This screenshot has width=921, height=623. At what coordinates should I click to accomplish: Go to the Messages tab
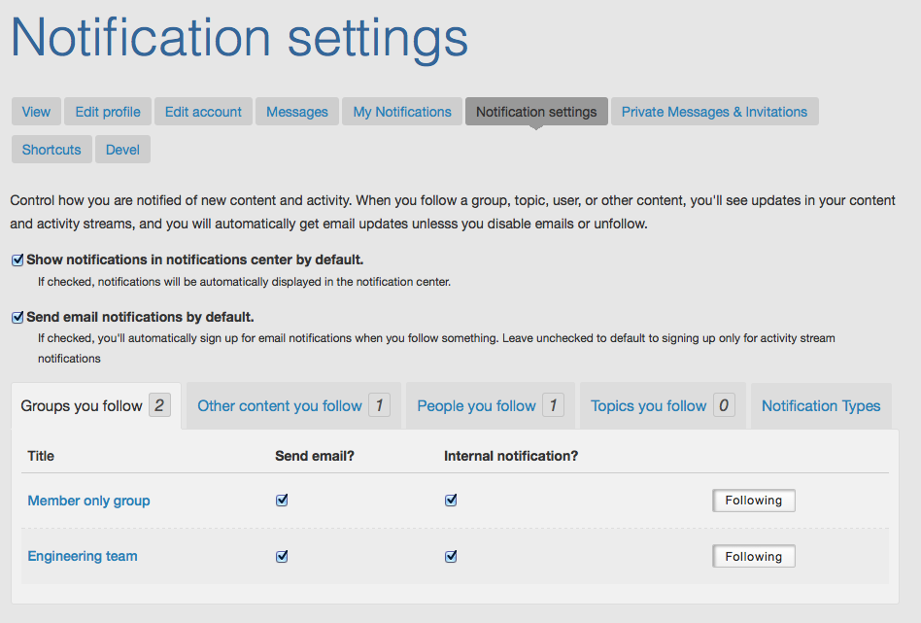[296, 111]
